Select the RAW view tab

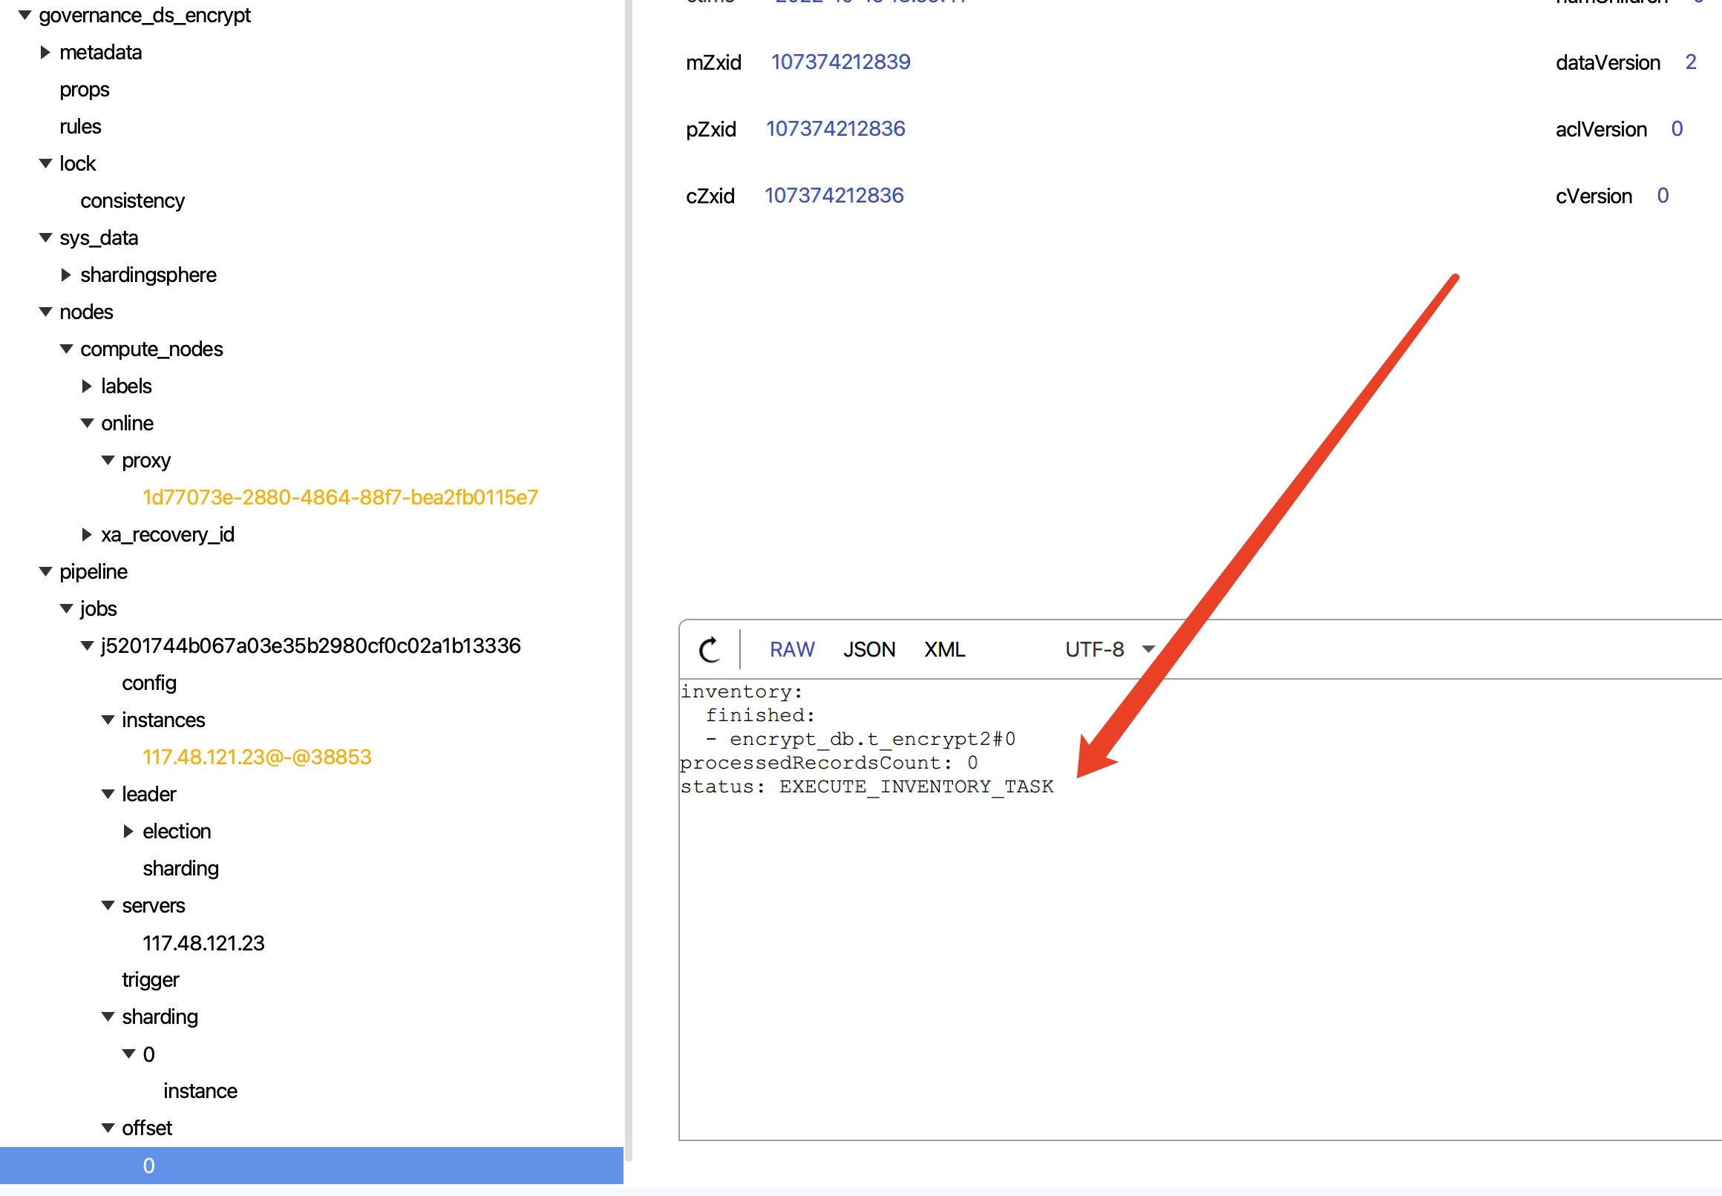791,649
